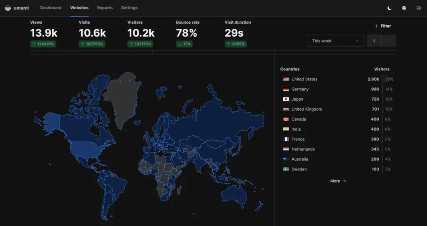Go to next period with right chevron
Image resolution: width=427 pixels, height=226 pixels.
[389, 41]
